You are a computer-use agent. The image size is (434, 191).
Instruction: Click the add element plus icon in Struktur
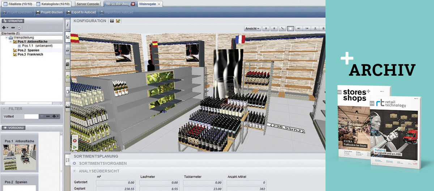pyautogui.click(x=4, y=27)
